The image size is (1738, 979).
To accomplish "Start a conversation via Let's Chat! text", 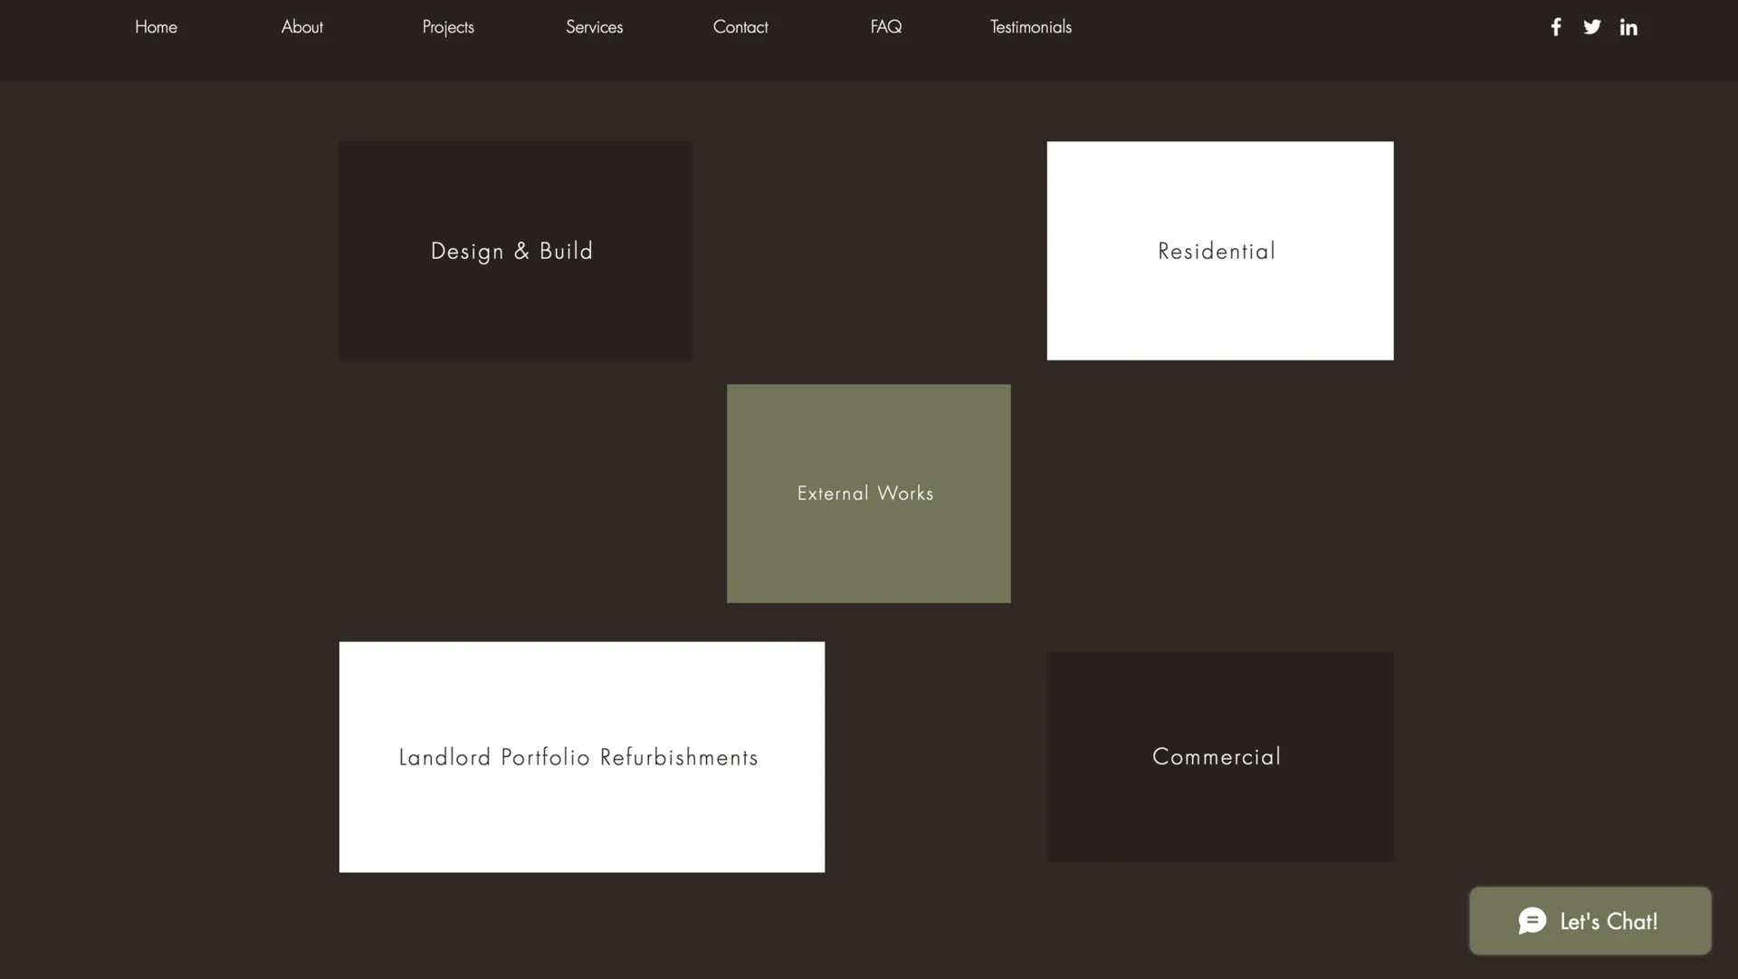I will coord(1609,922).
